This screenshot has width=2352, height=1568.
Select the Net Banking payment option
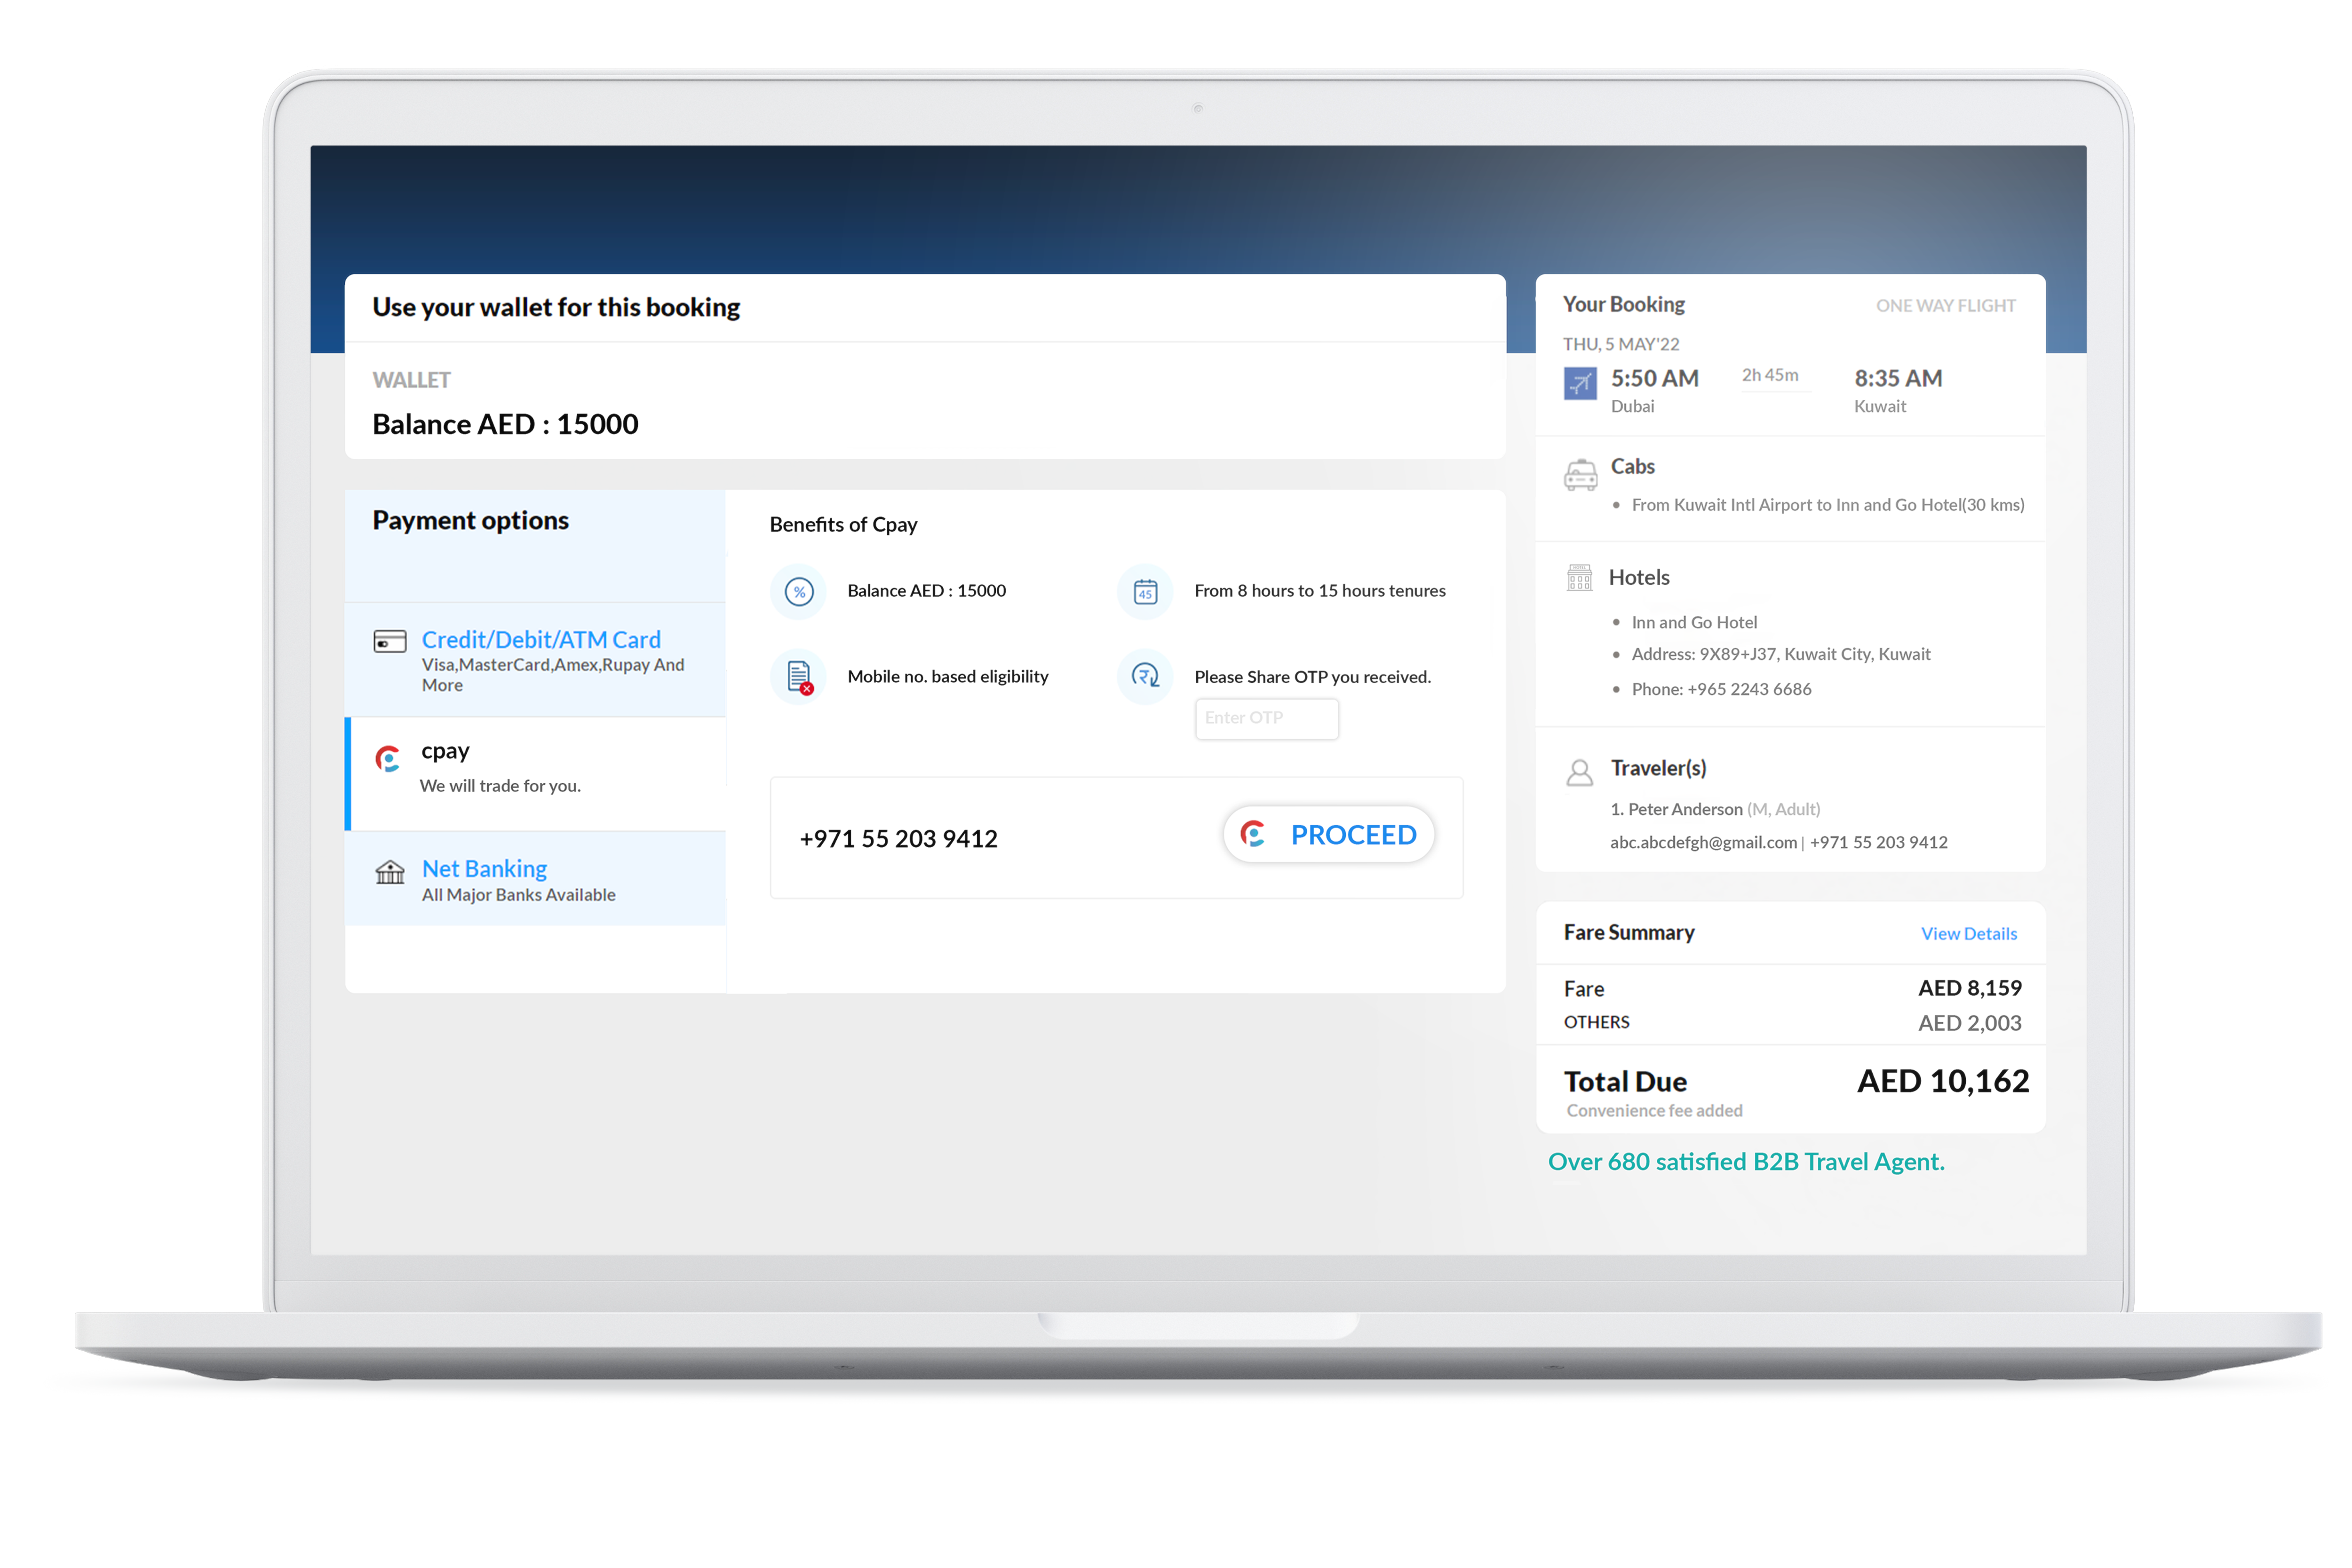coord(484,869)
